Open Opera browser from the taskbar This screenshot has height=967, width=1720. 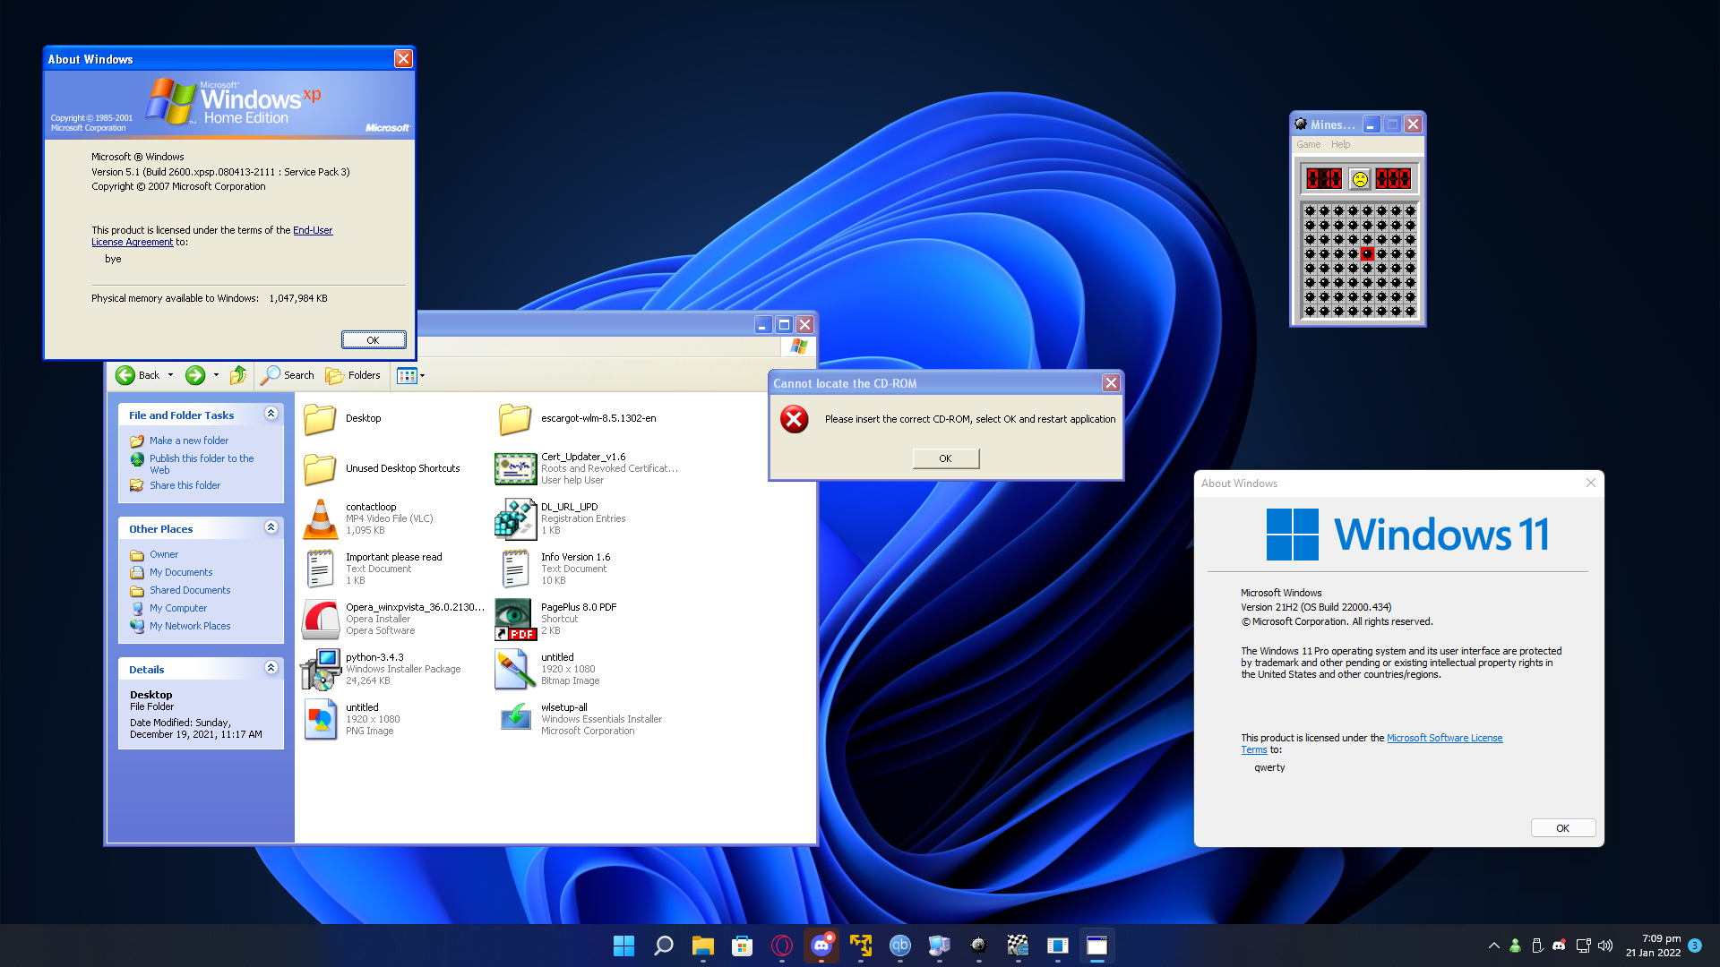[782, 946]
